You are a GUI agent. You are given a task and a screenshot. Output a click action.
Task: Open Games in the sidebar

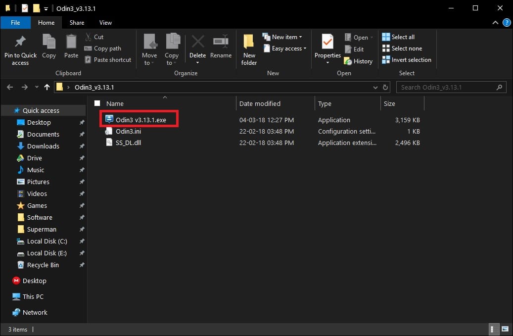[37, 205]
